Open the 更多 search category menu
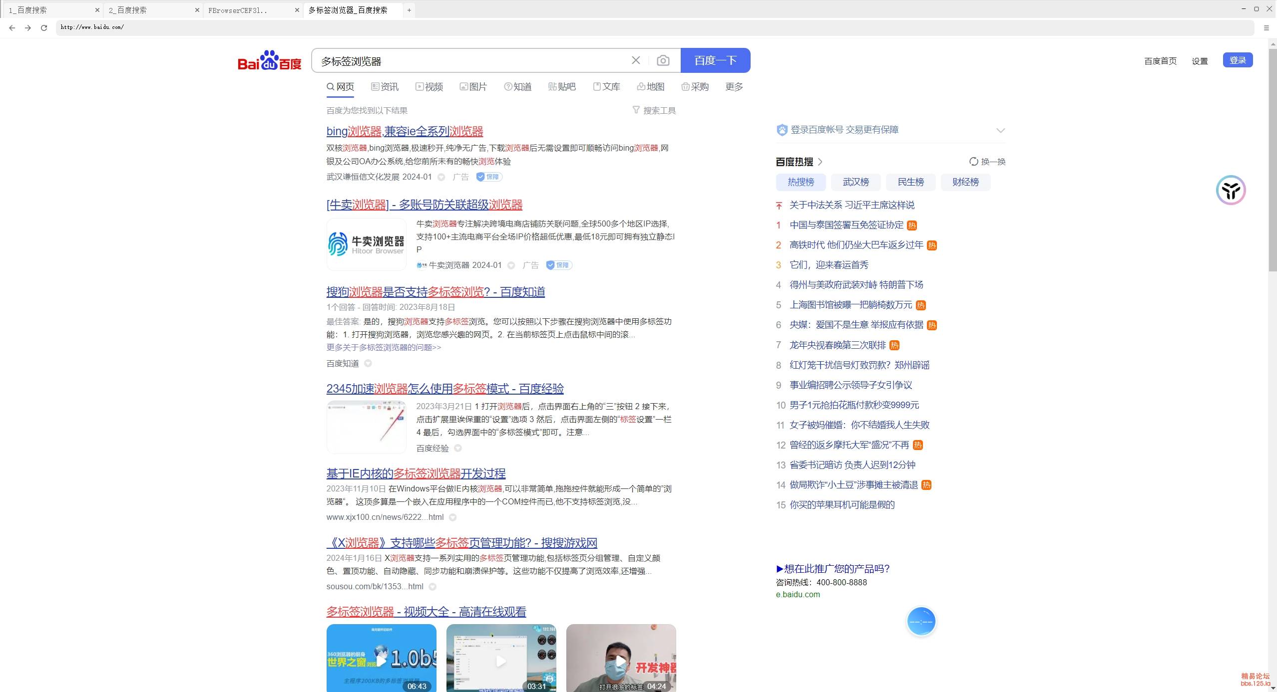1277x692 pixels. [734, 87]
